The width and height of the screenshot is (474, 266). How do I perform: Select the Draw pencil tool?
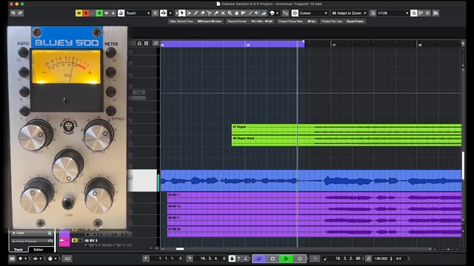(x=196, y=13)
